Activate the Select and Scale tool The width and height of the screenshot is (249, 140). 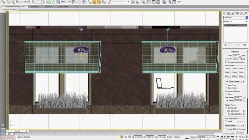point(58,2)
